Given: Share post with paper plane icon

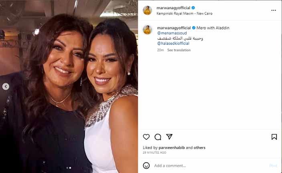Looking at the screenshot, I should point(169,137).
